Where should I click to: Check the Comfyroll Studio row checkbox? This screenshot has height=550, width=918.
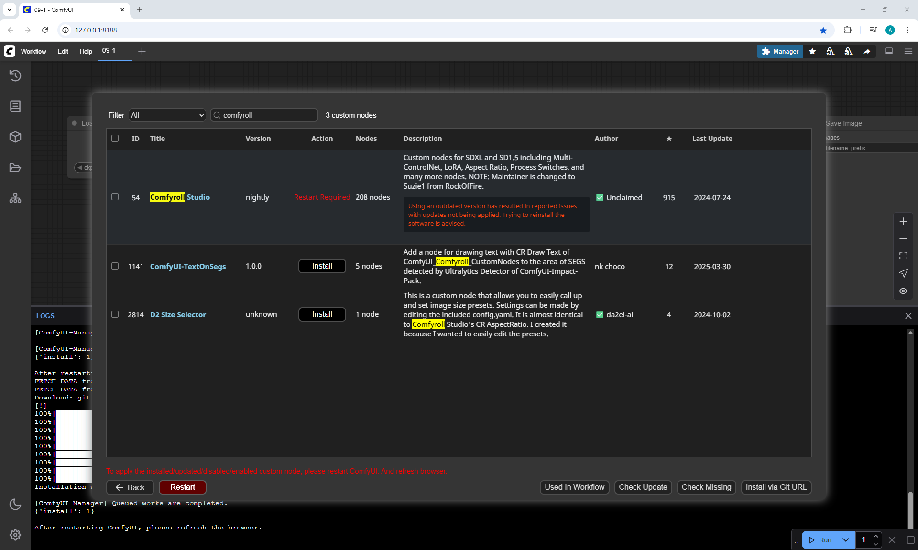tap(115, 197)
